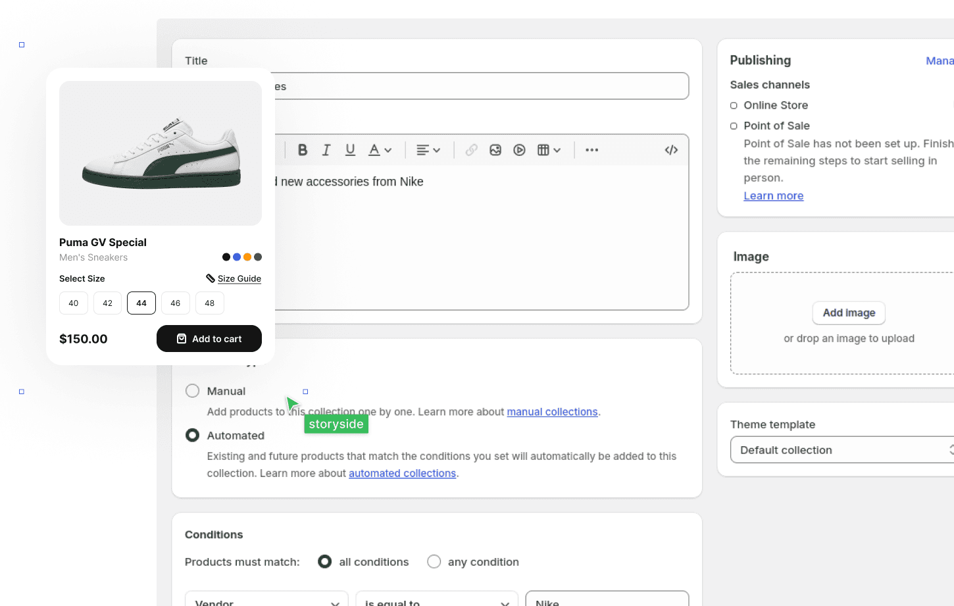Click the "Online Store" sales channel
The width and height of the screenshot is (954, 606).
point(776,105)
